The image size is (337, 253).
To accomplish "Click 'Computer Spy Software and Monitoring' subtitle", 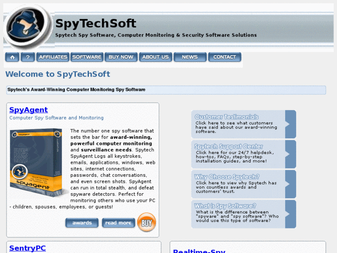I will pyautogui.click(x=56, y=118).
